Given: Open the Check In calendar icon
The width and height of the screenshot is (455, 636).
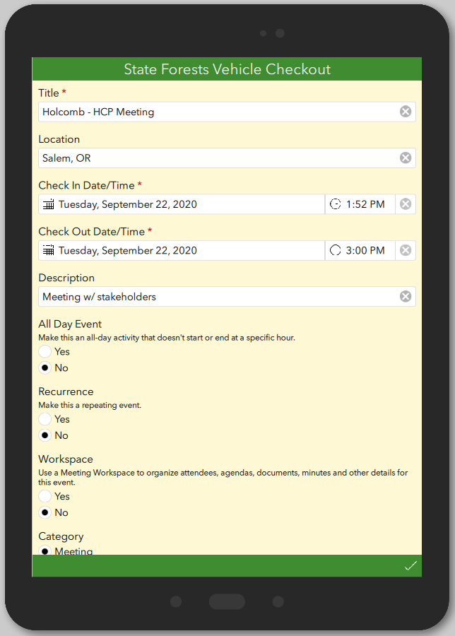Looking at the screenshot, I should pos(49,204).
